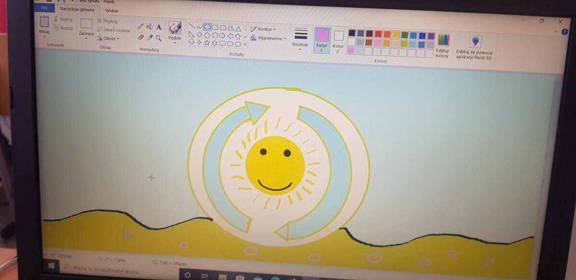Activate the Kolor 2 selector
This screenshot has width=576, height=280.
point(338,41)
